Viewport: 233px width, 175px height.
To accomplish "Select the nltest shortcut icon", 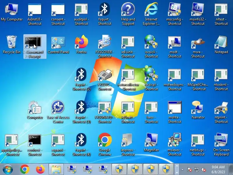I will tap(221, 14).
